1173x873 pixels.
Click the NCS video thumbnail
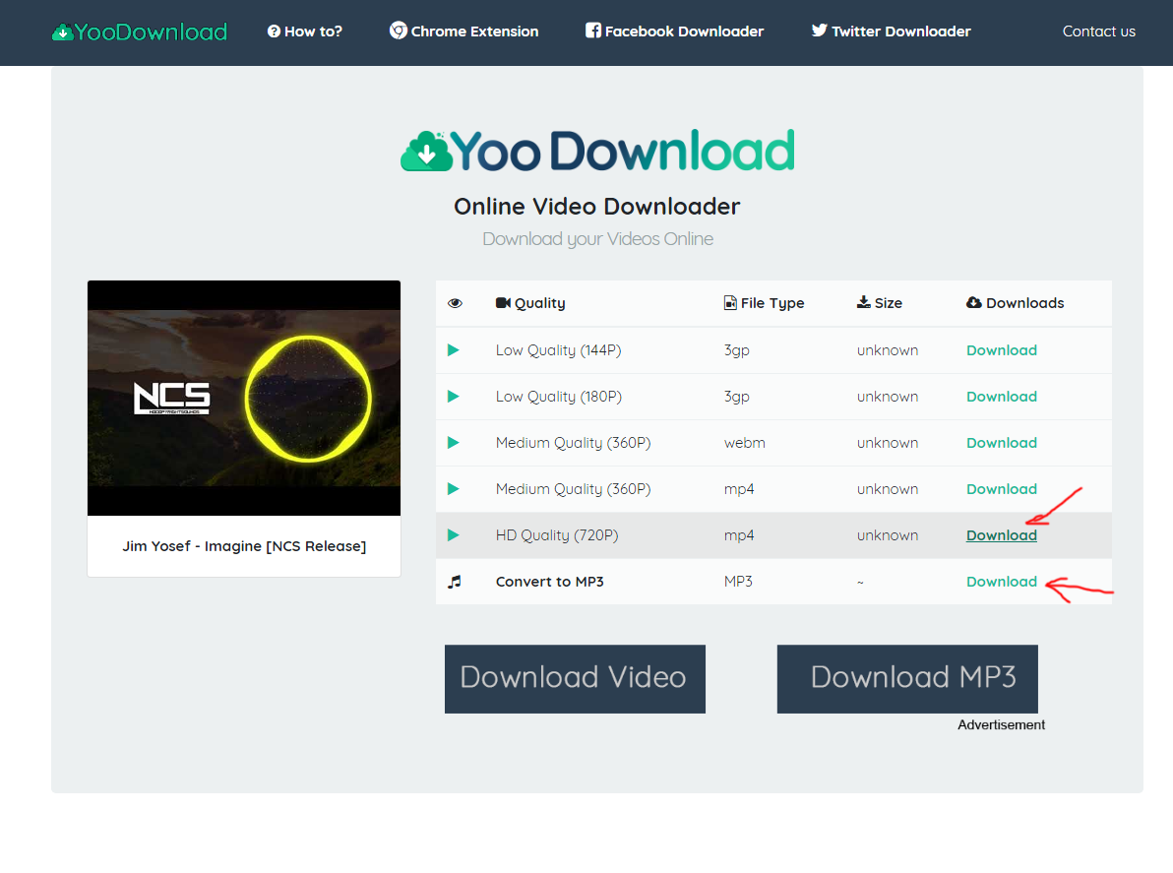click(244, 398)
